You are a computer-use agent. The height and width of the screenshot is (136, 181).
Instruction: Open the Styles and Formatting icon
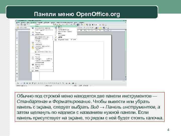point(18,28)
